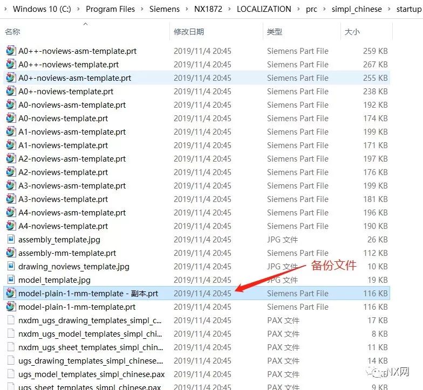Viewport: 423px width, 390px height.
Task: Expand the chevron after Windows 10 (C:)
Action: (x=78, y=9)
